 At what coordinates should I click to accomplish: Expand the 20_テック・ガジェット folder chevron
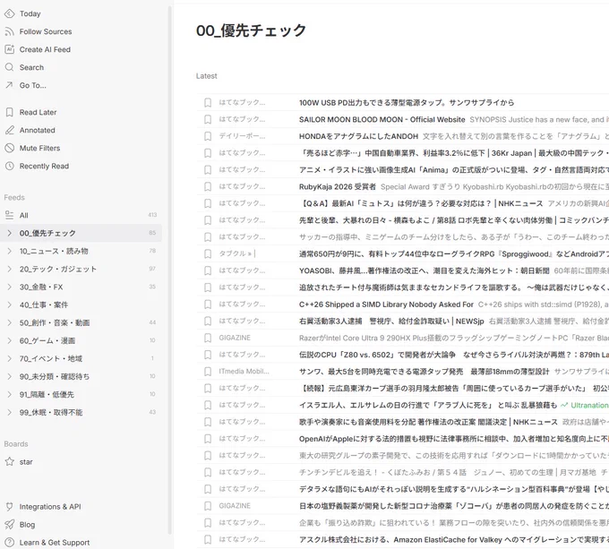point(9,269)
